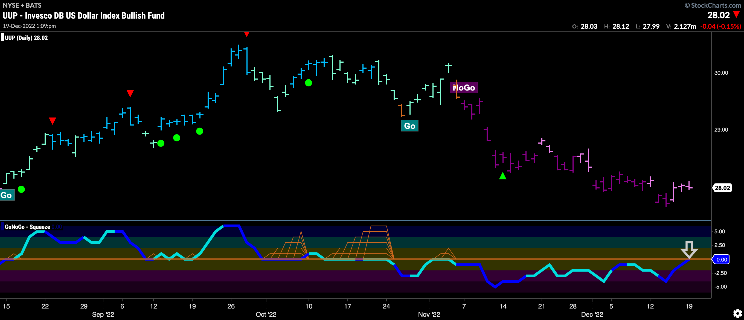744x320 pixels.
Task: Click the green circle marker near September 20
Action: (x=200, y=131)
